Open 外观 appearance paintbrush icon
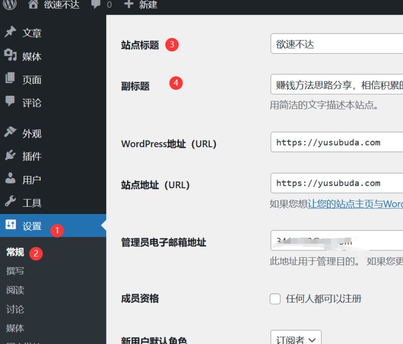The height and width of the screenshot is (344, 403). 10,133
